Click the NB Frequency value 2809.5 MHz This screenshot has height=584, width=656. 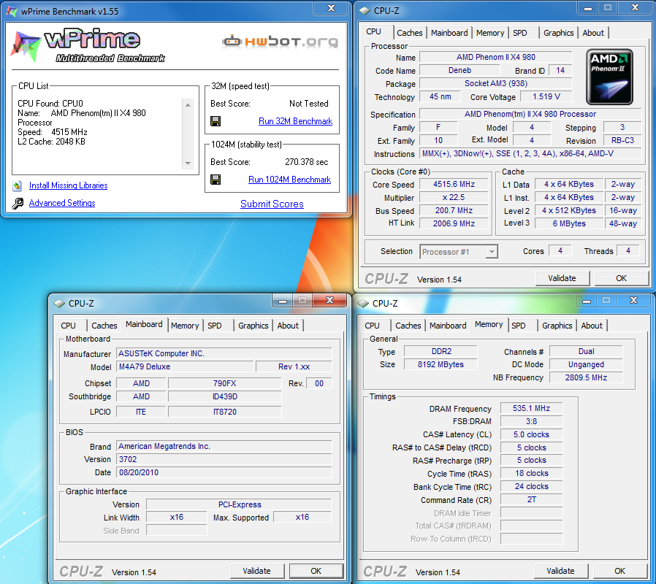tap(586, 377)
